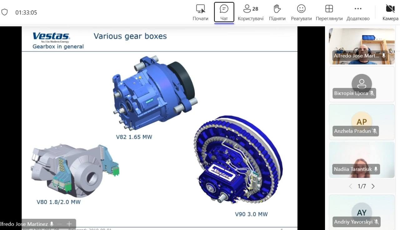Go to next participants page arrow
The image size is (400, 230).
(373, 186)
